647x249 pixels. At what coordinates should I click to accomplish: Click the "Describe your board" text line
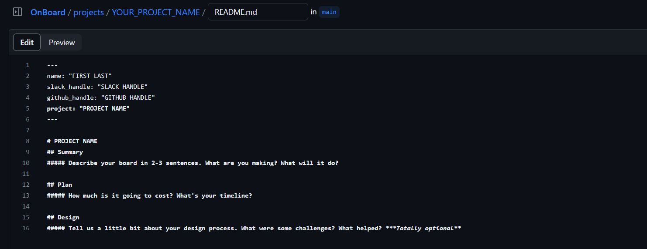point(193,163)
